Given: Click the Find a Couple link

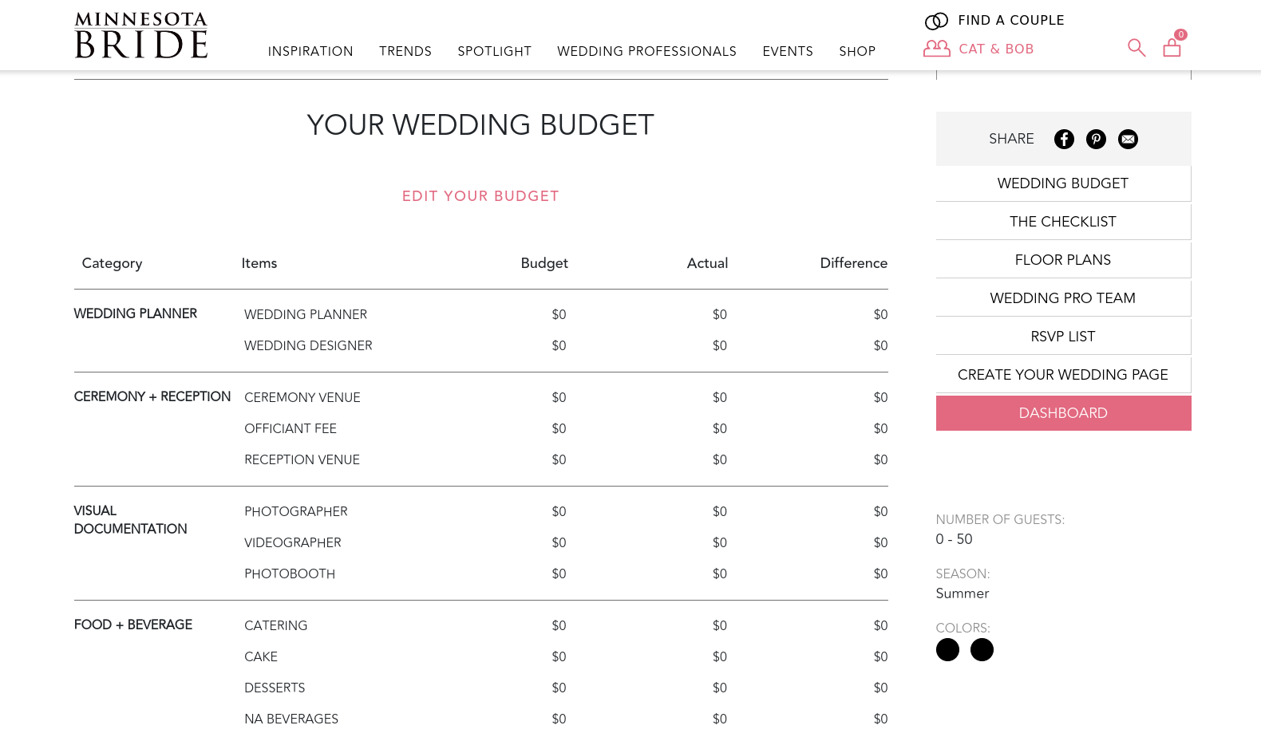Looking at the screenshot, I should pos(1011,20).
